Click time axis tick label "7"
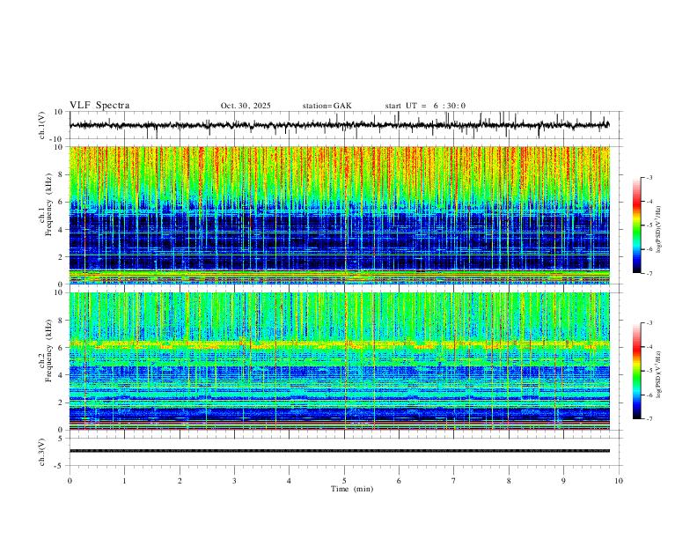Image resolution: width=697 pixels, height=539 pixels. pos(454,481)
